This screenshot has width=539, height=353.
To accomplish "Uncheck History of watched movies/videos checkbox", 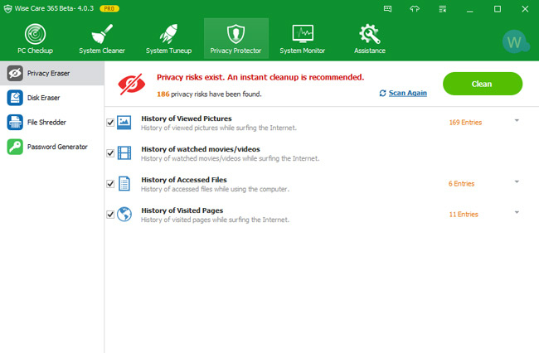I will point(110,153).
